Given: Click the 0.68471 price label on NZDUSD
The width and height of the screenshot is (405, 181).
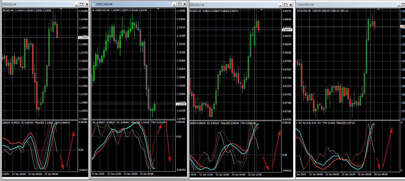Looking at the screenshot, I should [x=287, y=30].
